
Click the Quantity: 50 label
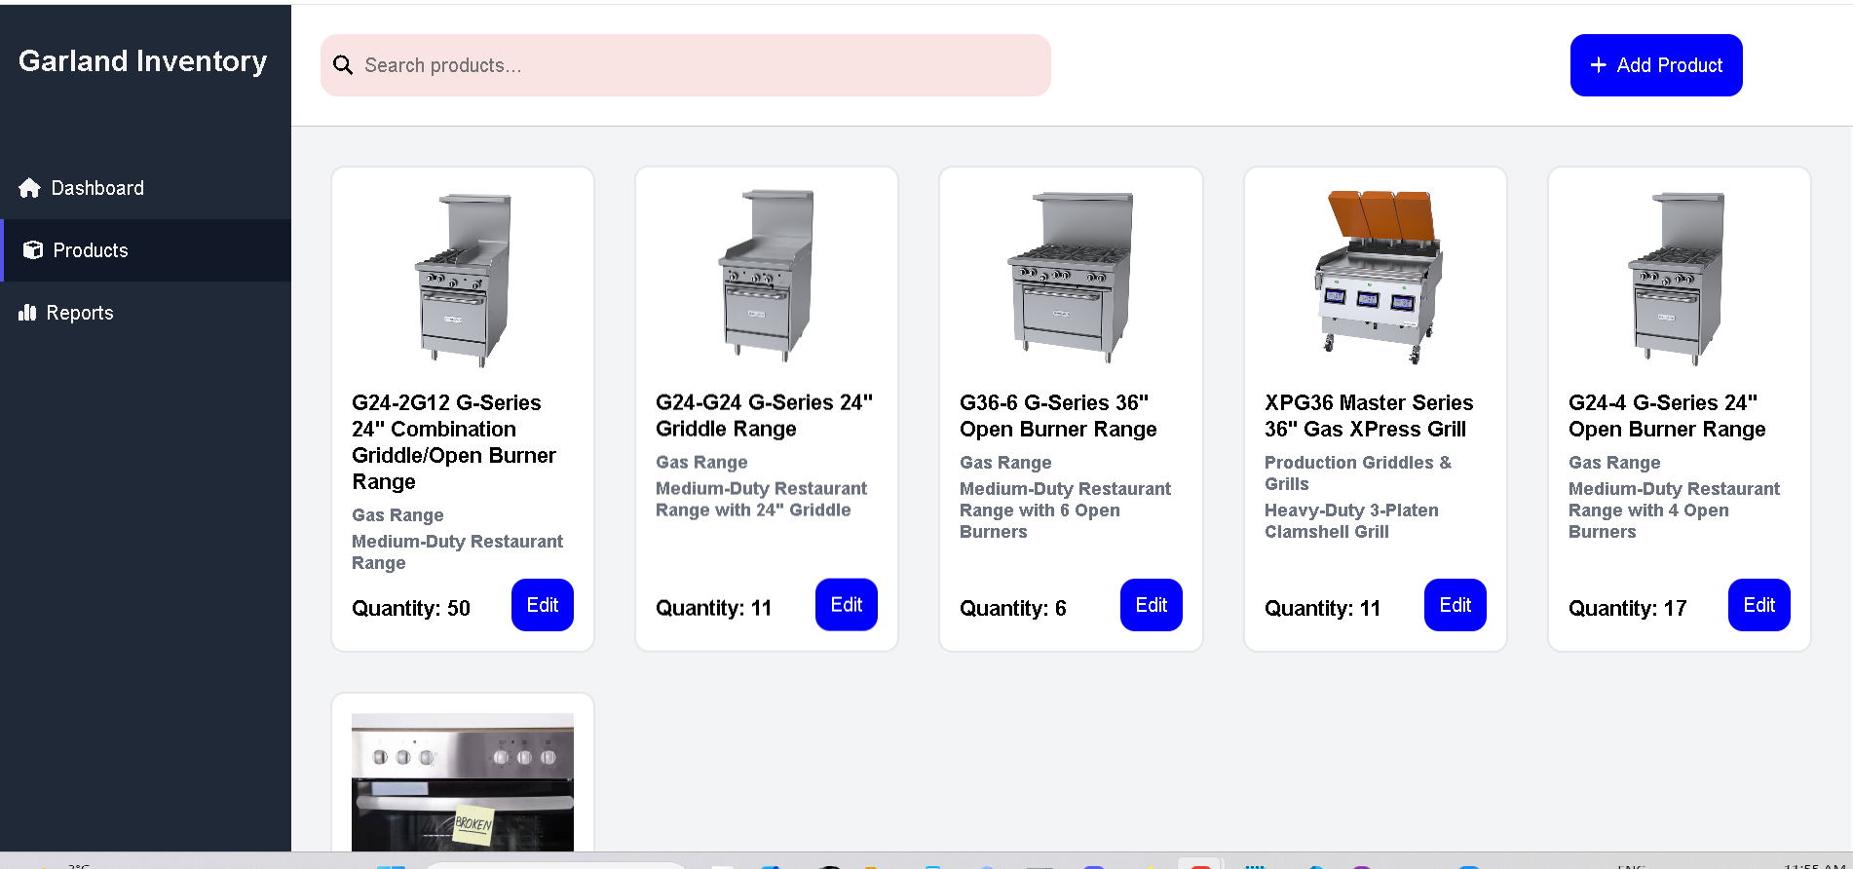tap(411, 608)
